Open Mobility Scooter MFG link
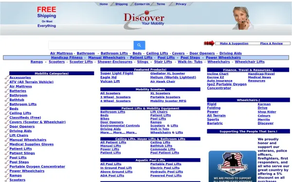Viewport: 292px width, 182px height. click(x=168, y=101)
